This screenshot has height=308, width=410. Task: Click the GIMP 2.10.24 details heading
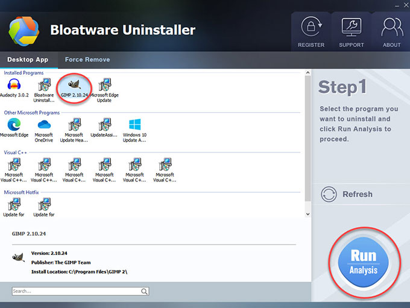coord(29,234)
